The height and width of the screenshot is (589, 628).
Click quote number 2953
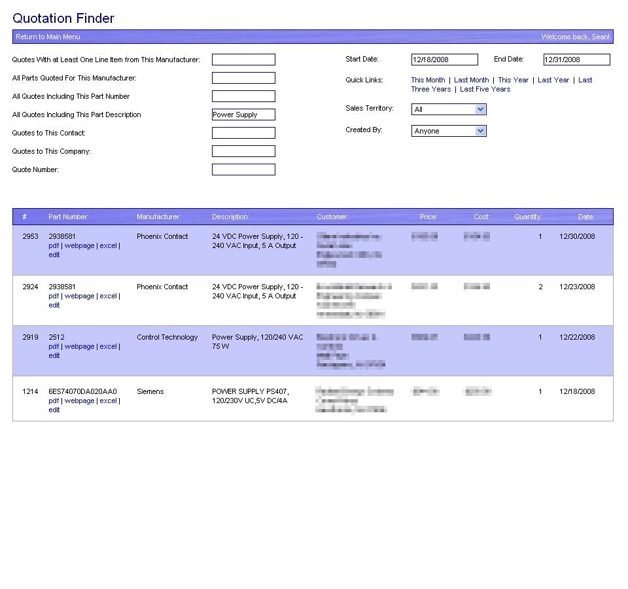pyautogui.click(x=31, y=236)
